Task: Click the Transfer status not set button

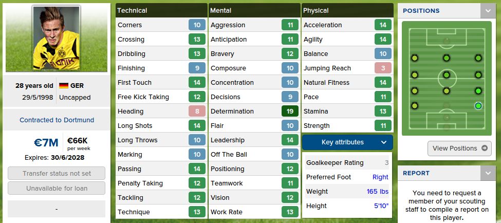Action: 57,174
